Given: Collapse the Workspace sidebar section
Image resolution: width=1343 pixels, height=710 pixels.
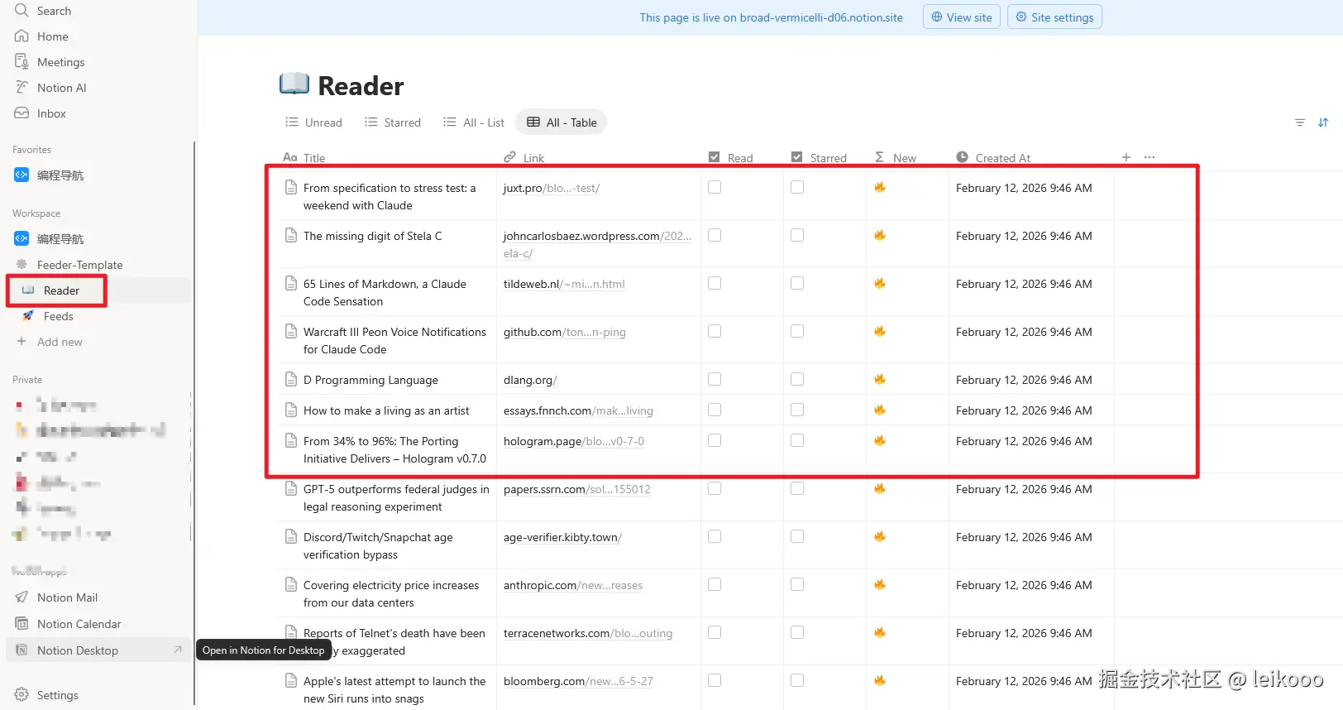Looking at the screenshot, I should click(36, 213).
